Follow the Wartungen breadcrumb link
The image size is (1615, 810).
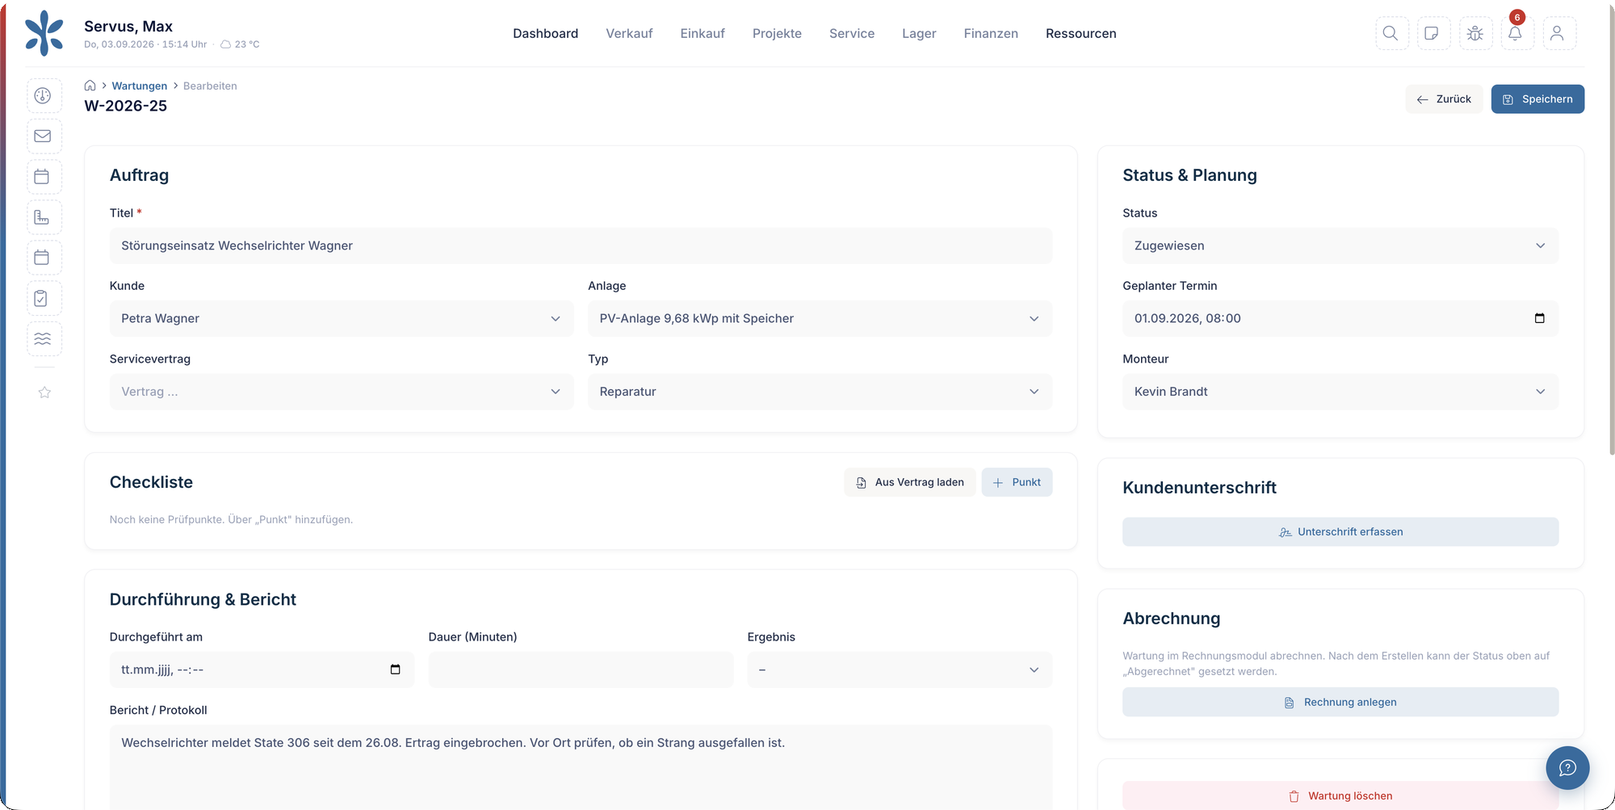click(139, 86)
